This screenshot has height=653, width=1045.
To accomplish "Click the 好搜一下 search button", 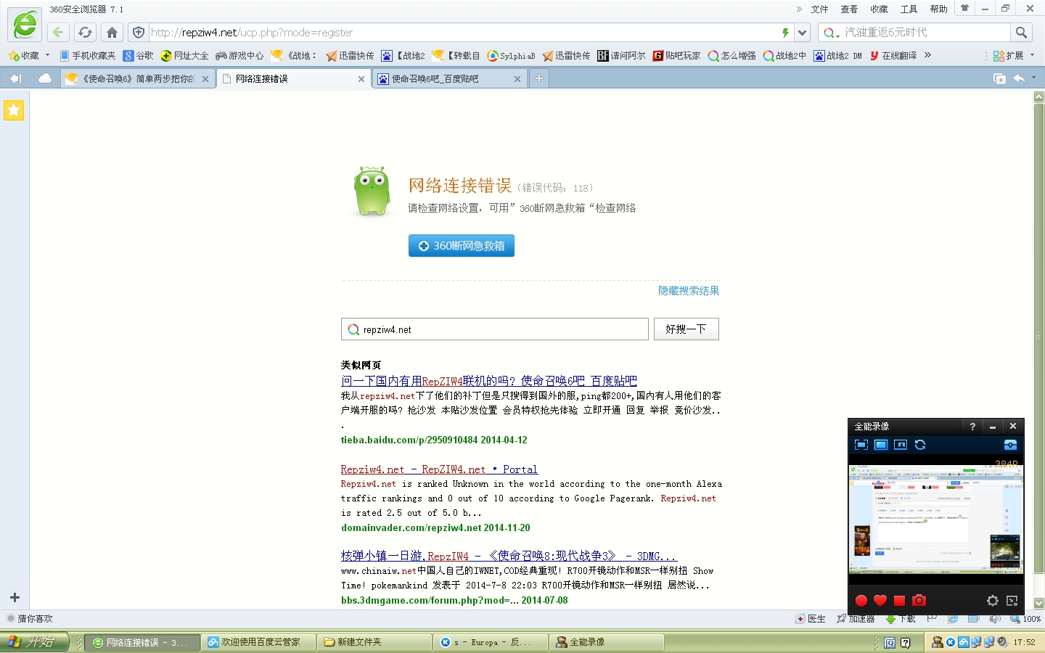I will coord(687,329).
